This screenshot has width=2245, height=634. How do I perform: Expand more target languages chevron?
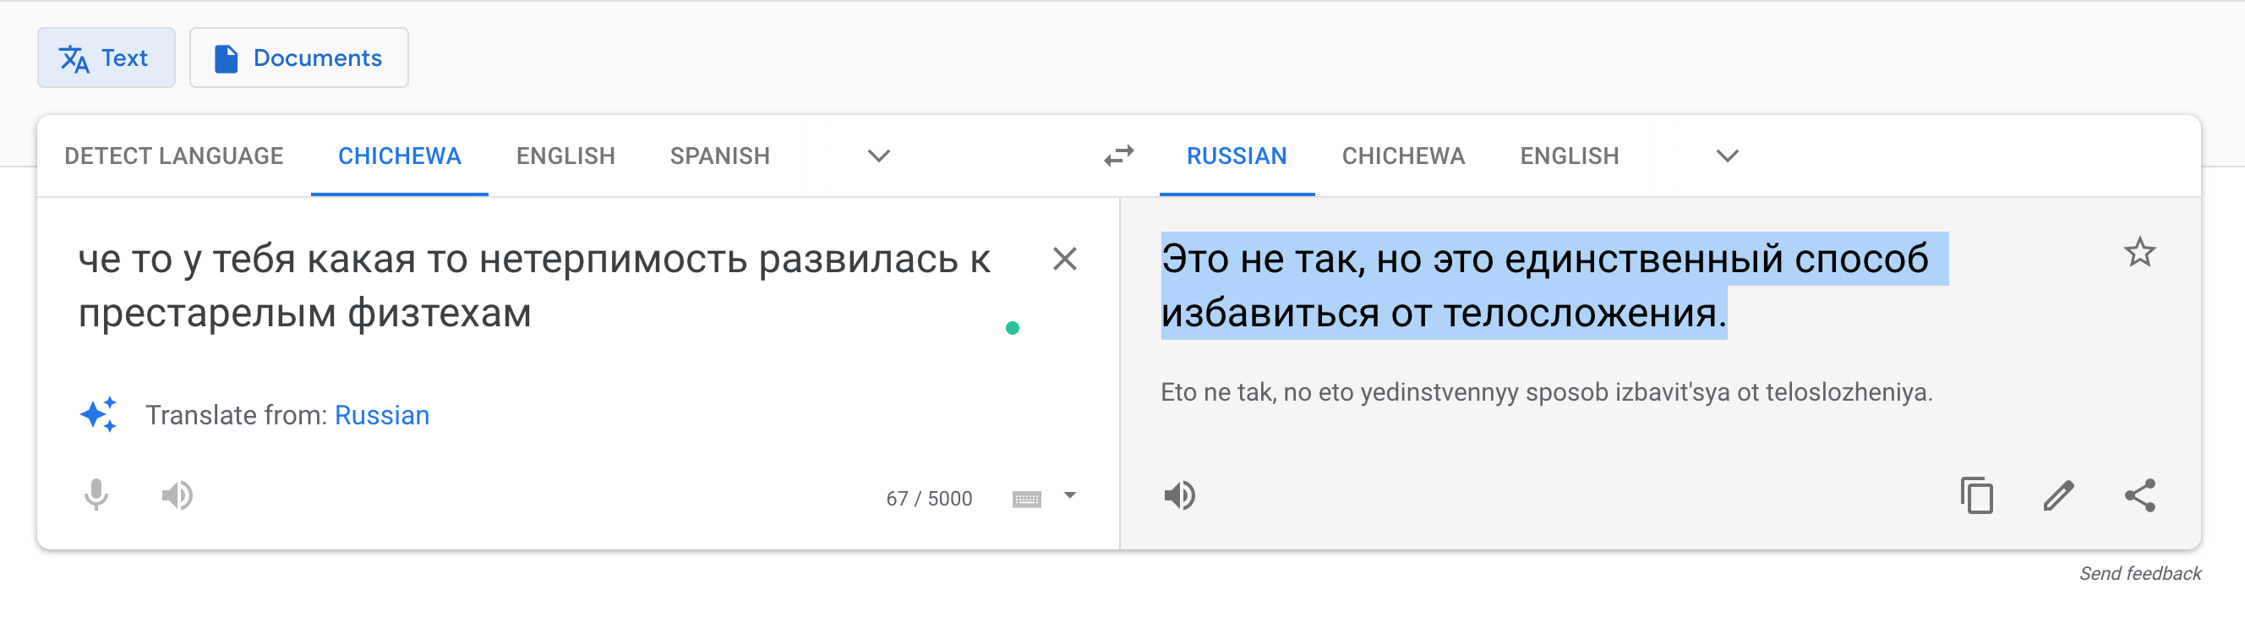tap(1727, 156)
